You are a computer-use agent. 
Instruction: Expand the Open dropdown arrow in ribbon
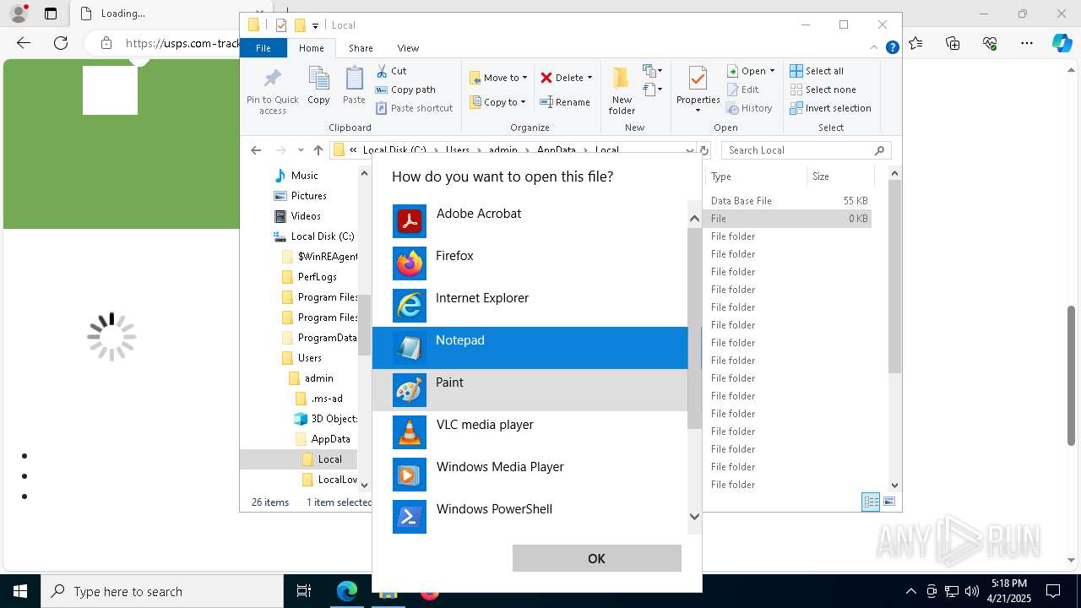(772, 71)
